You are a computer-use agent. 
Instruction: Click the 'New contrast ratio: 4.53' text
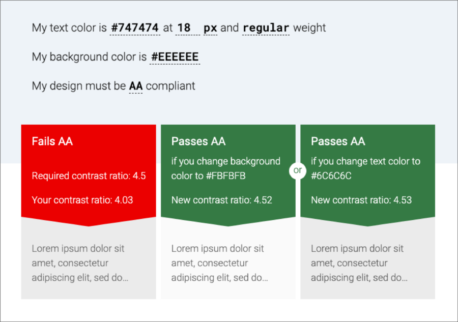(361, 200)
